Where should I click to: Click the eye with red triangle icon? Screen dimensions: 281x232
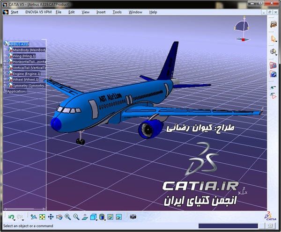pyautogui.click(x=273, y=95)
